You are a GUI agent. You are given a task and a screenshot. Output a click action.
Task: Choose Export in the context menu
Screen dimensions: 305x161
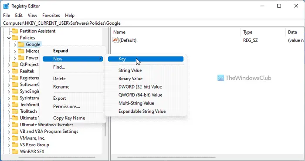coord(73,98)
